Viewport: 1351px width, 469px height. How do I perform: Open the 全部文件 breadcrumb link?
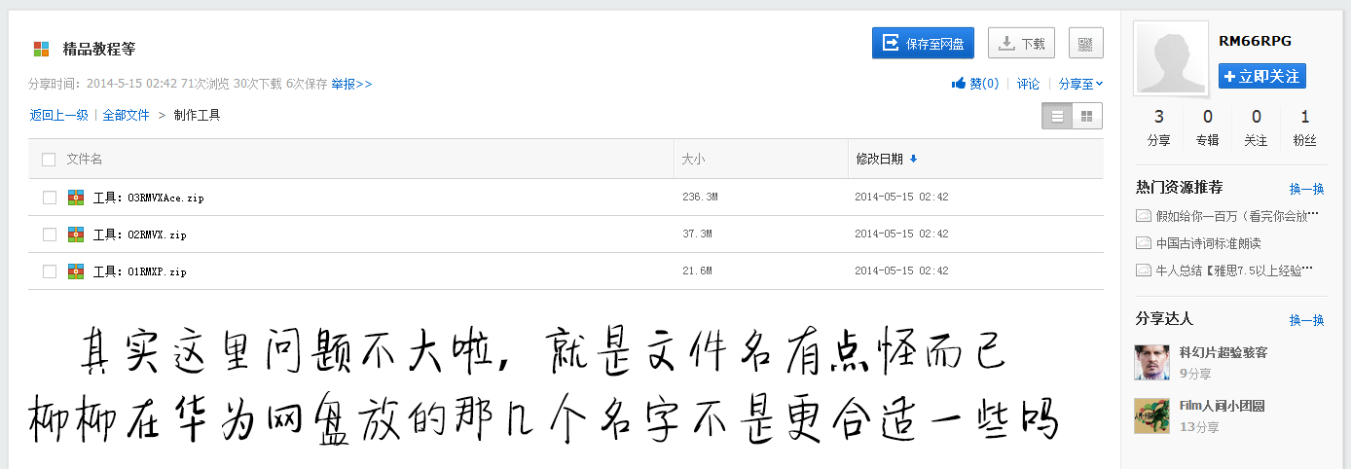point(127,115)
